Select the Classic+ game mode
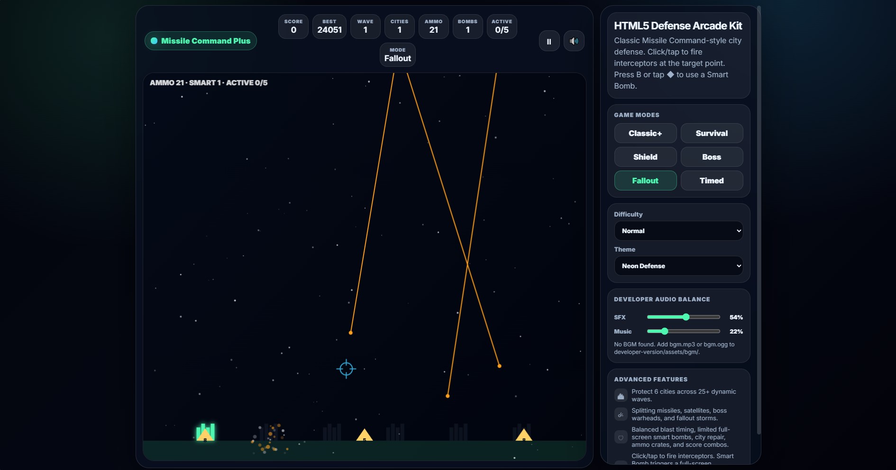The height and width of the screenshot is (470, 896). [645, 133]
